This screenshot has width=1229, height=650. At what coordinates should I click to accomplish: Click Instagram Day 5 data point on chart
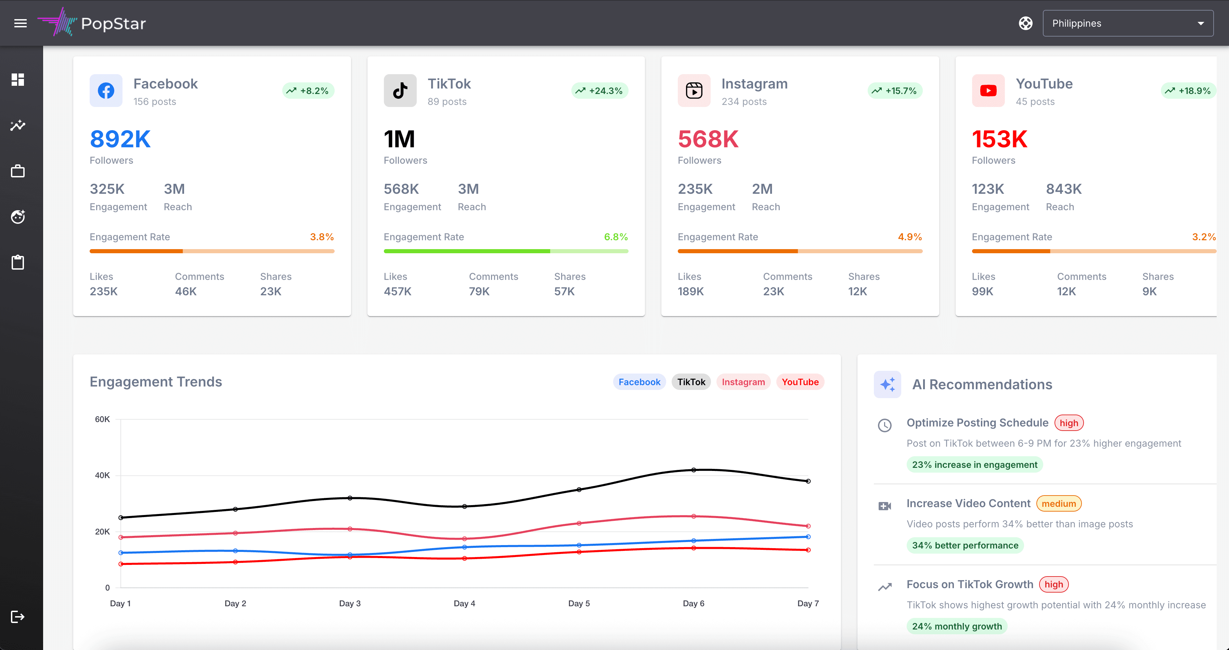pos(579,523)
